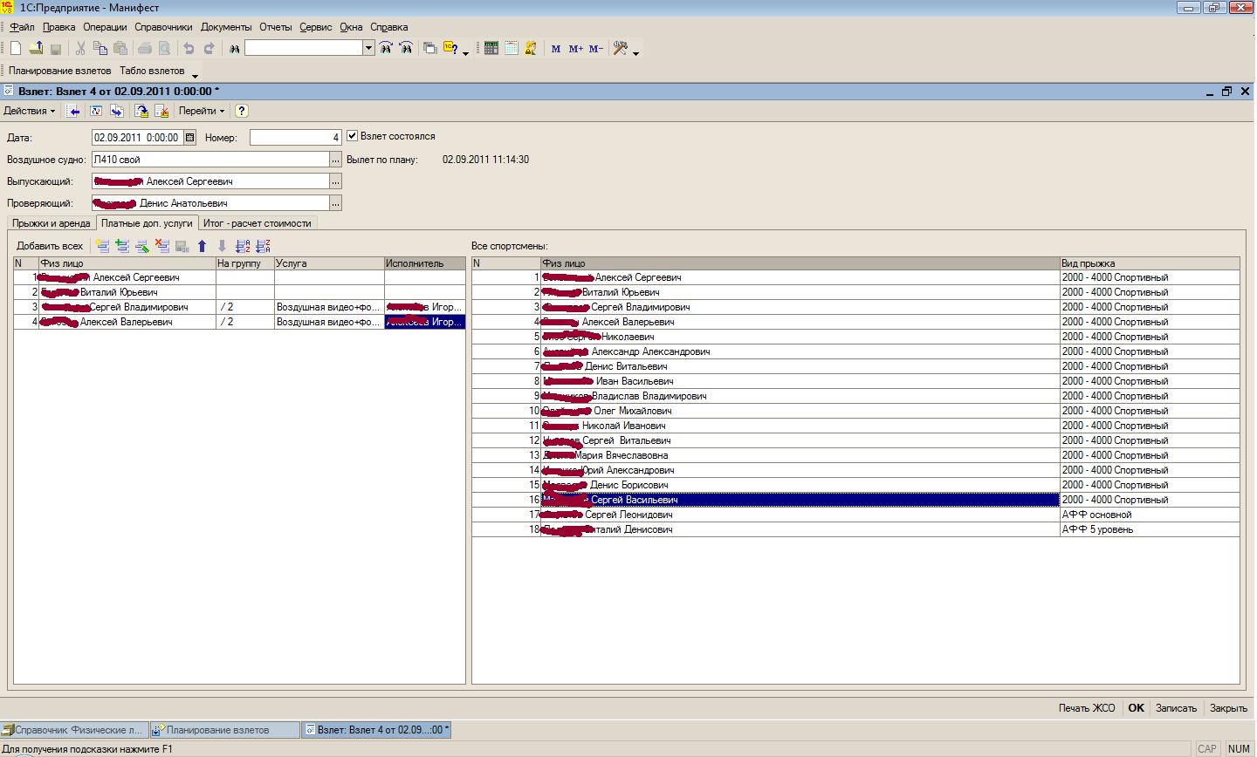Click the copy row icon with green plus
This screenshot has width=1257, height=757.
(122, 246)
